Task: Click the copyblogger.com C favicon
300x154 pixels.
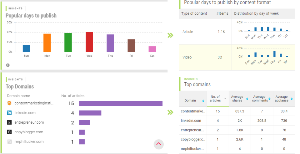Action: 9,132
